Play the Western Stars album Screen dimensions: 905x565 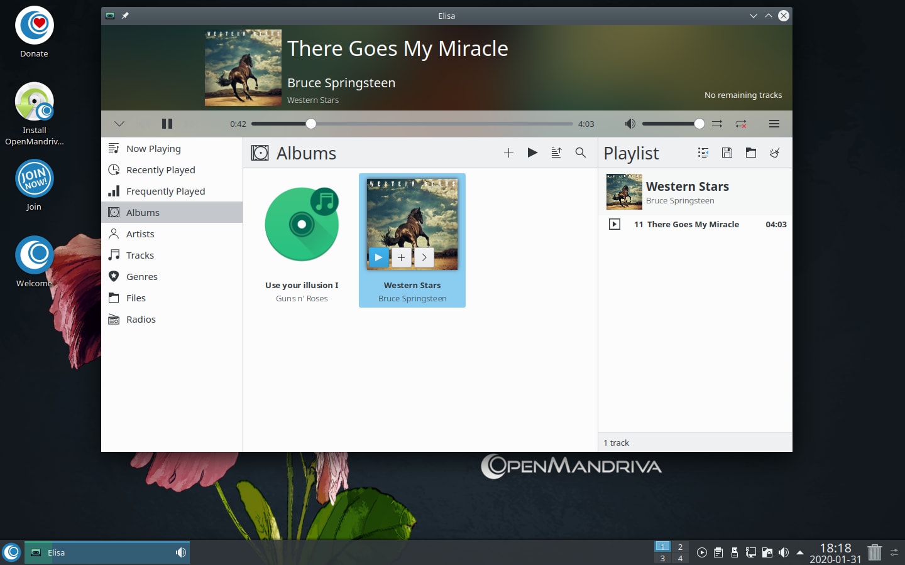[x=378, y=257]
